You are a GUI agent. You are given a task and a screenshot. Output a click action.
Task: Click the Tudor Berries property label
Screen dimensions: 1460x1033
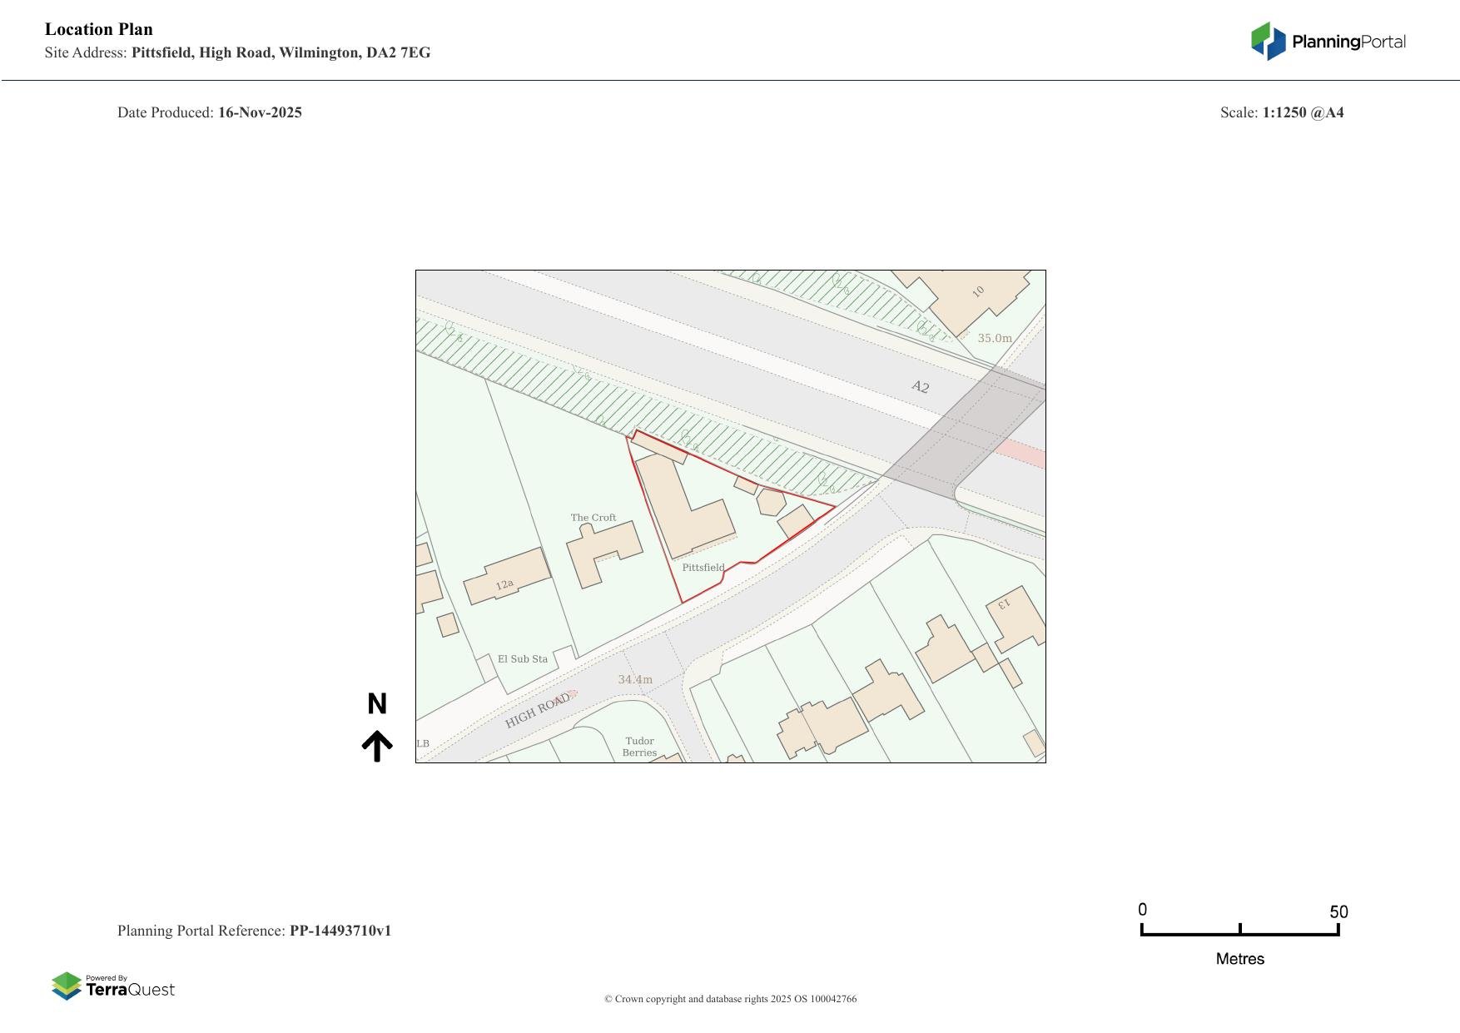click(639, 747)
